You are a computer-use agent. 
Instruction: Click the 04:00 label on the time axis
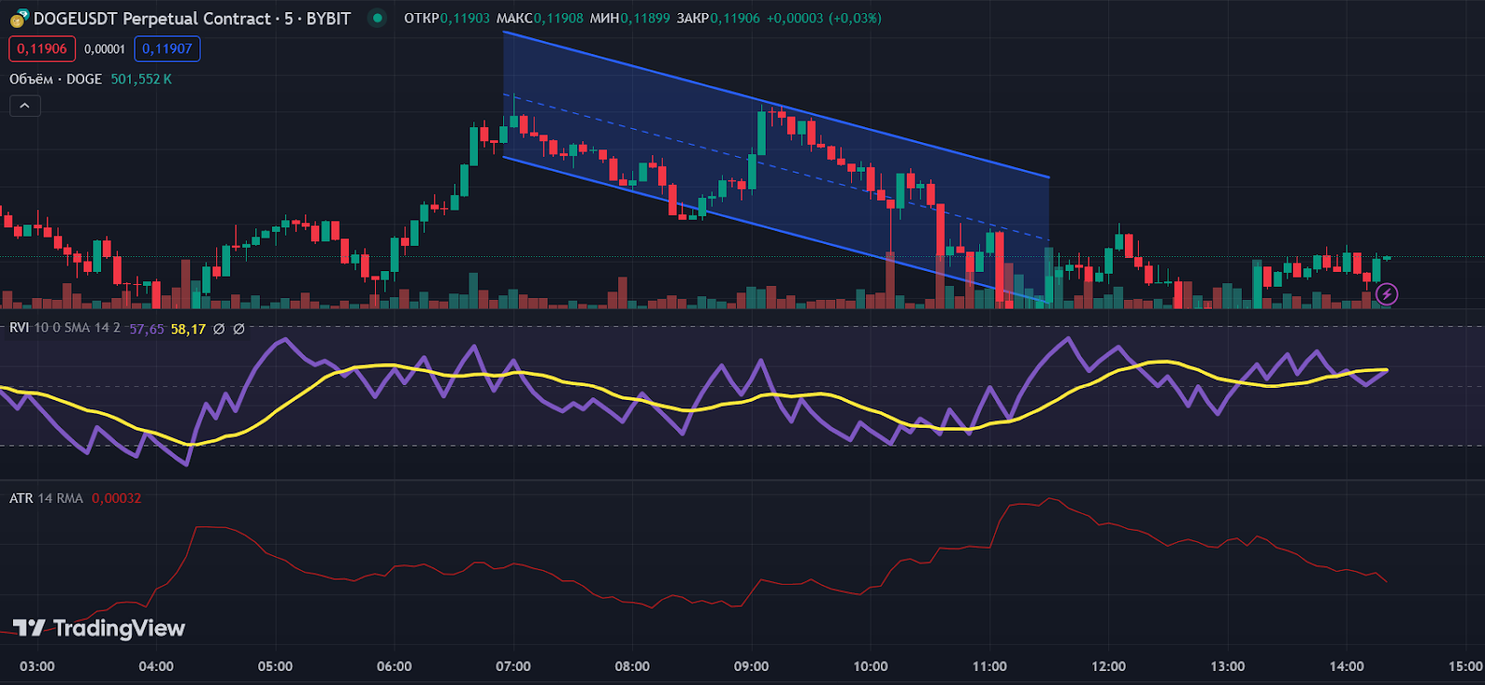pos(156,666)
